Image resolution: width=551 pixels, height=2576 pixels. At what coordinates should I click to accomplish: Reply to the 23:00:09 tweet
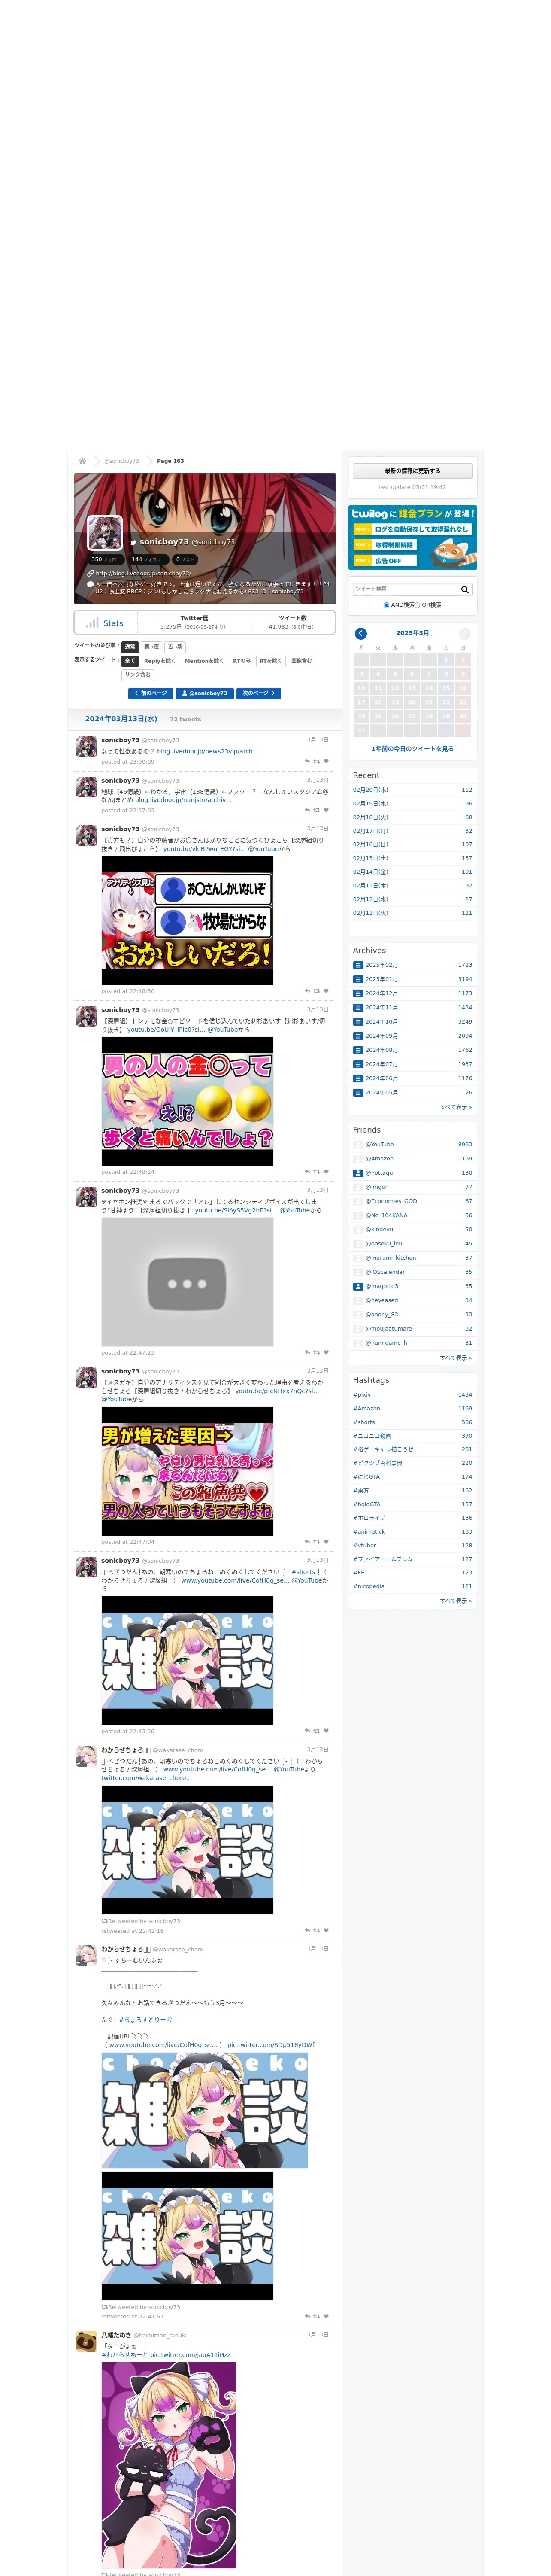click(307, 761)
